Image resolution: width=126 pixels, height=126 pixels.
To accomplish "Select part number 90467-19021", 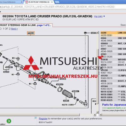I will point(106,73).
